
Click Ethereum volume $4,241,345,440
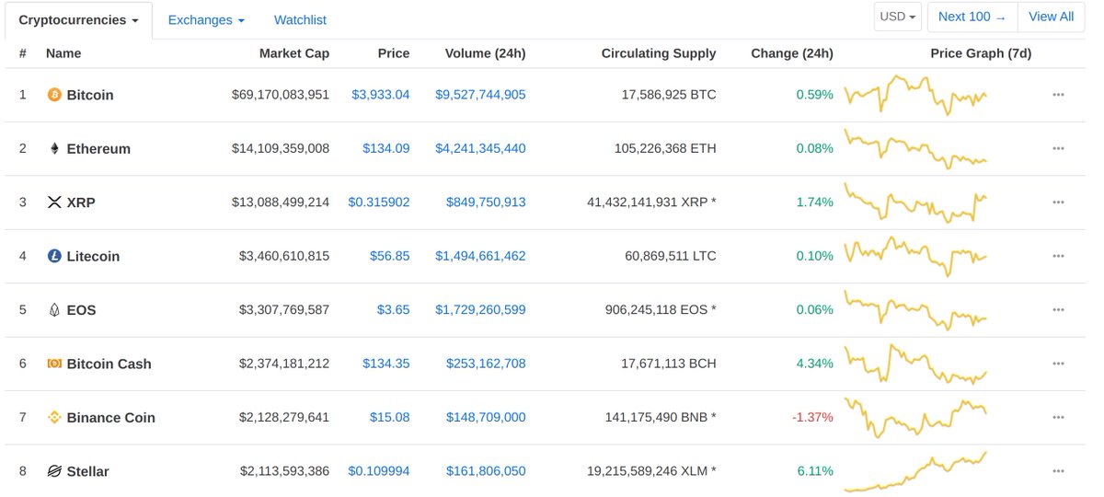click(x=481, y=149)
